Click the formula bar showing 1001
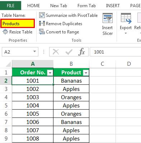The width and height of the screenshot is (141, 143). pyautogui.click(x=115, y=52)
